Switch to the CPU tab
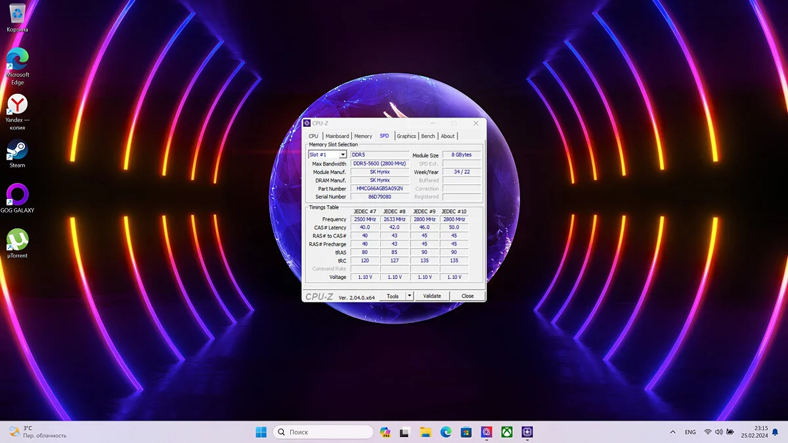 click(x=313, y=136)
